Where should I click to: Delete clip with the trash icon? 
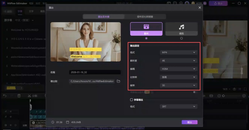click(19, 96)
